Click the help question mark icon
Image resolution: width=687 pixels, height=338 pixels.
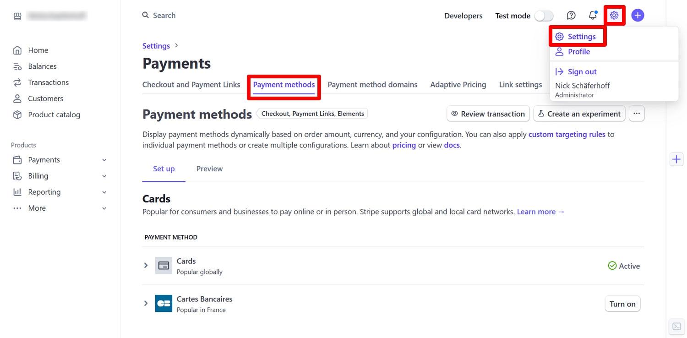[571, 16]
